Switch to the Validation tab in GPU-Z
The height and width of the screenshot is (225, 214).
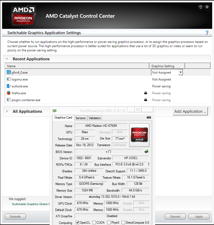point(94,118)
